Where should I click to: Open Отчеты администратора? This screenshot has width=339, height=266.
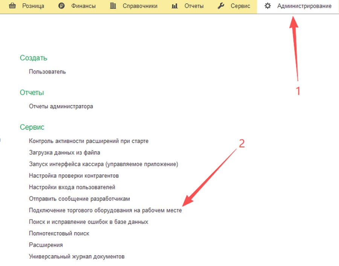[x=61, y=106]
